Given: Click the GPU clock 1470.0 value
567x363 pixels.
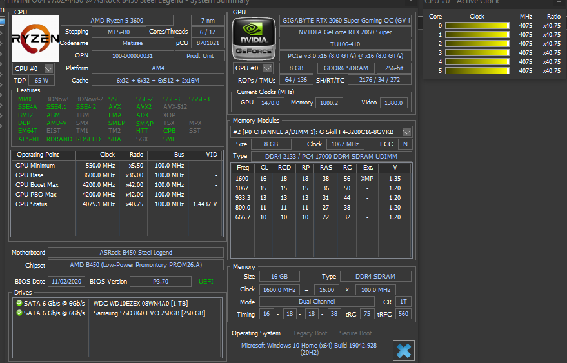Looking at the screenshot, I should click(270, 103).
